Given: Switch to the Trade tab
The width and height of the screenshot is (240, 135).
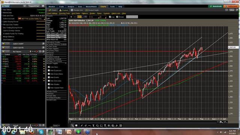Looking at the screenshot, I should (x=61, y=7).
